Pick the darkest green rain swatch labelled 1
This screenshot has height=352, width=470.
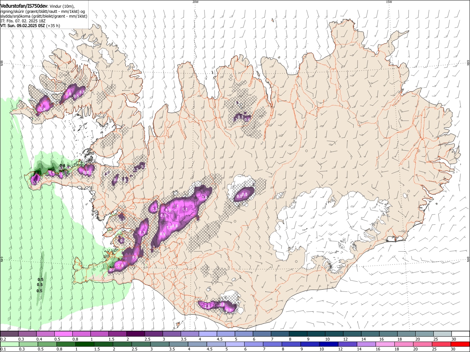[84, 344]
